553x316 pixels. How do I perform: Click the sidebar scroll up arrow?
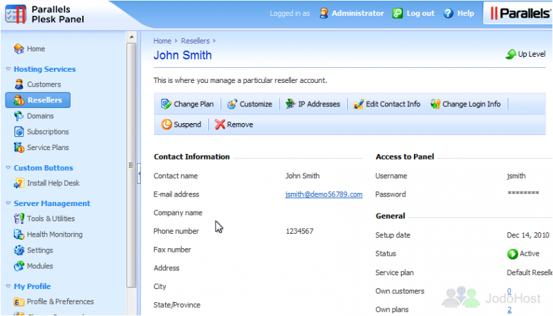coord(131,37)
